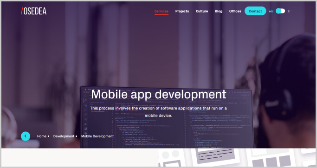The height and width of the screenshot is (168, 317).
Task: Select the 'fr' language label
Action: [289, 11]
